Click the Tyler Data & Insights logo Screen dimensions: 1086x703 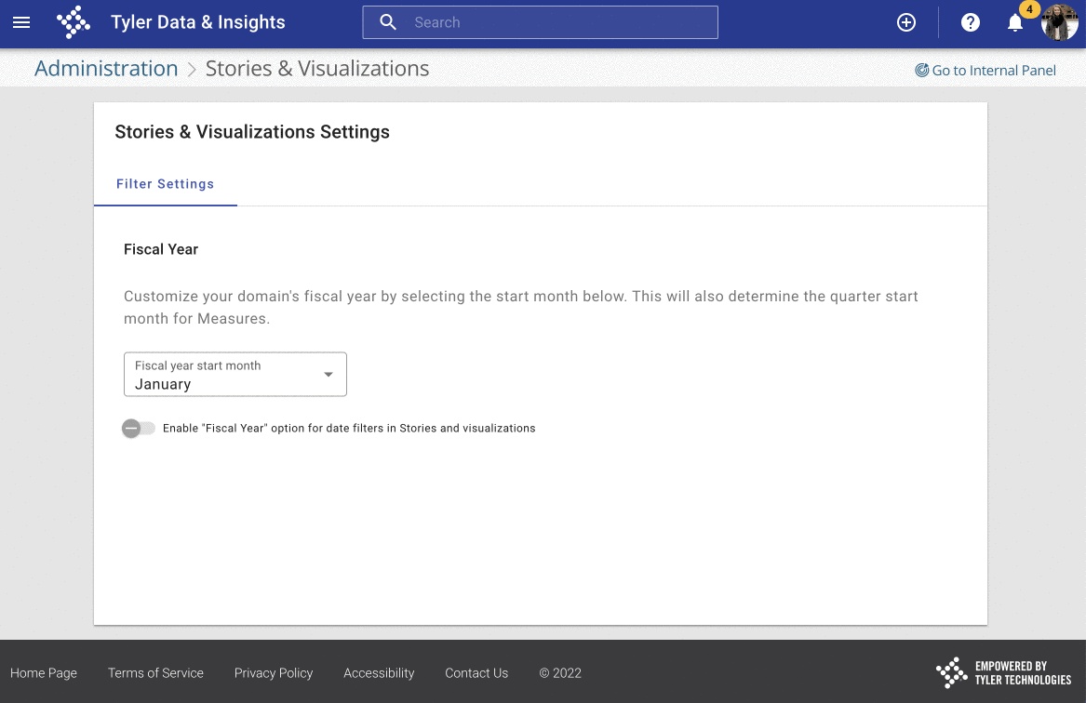[74, 22]
